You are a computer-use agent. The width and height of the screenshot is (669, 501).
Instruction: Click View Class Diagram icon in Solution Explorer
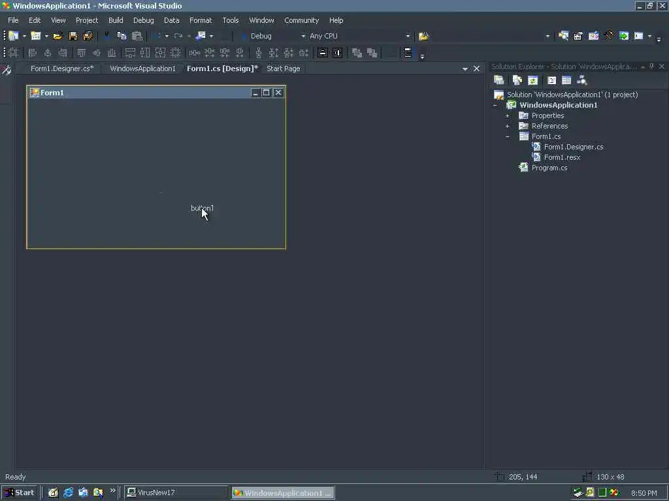pos(582,80)
